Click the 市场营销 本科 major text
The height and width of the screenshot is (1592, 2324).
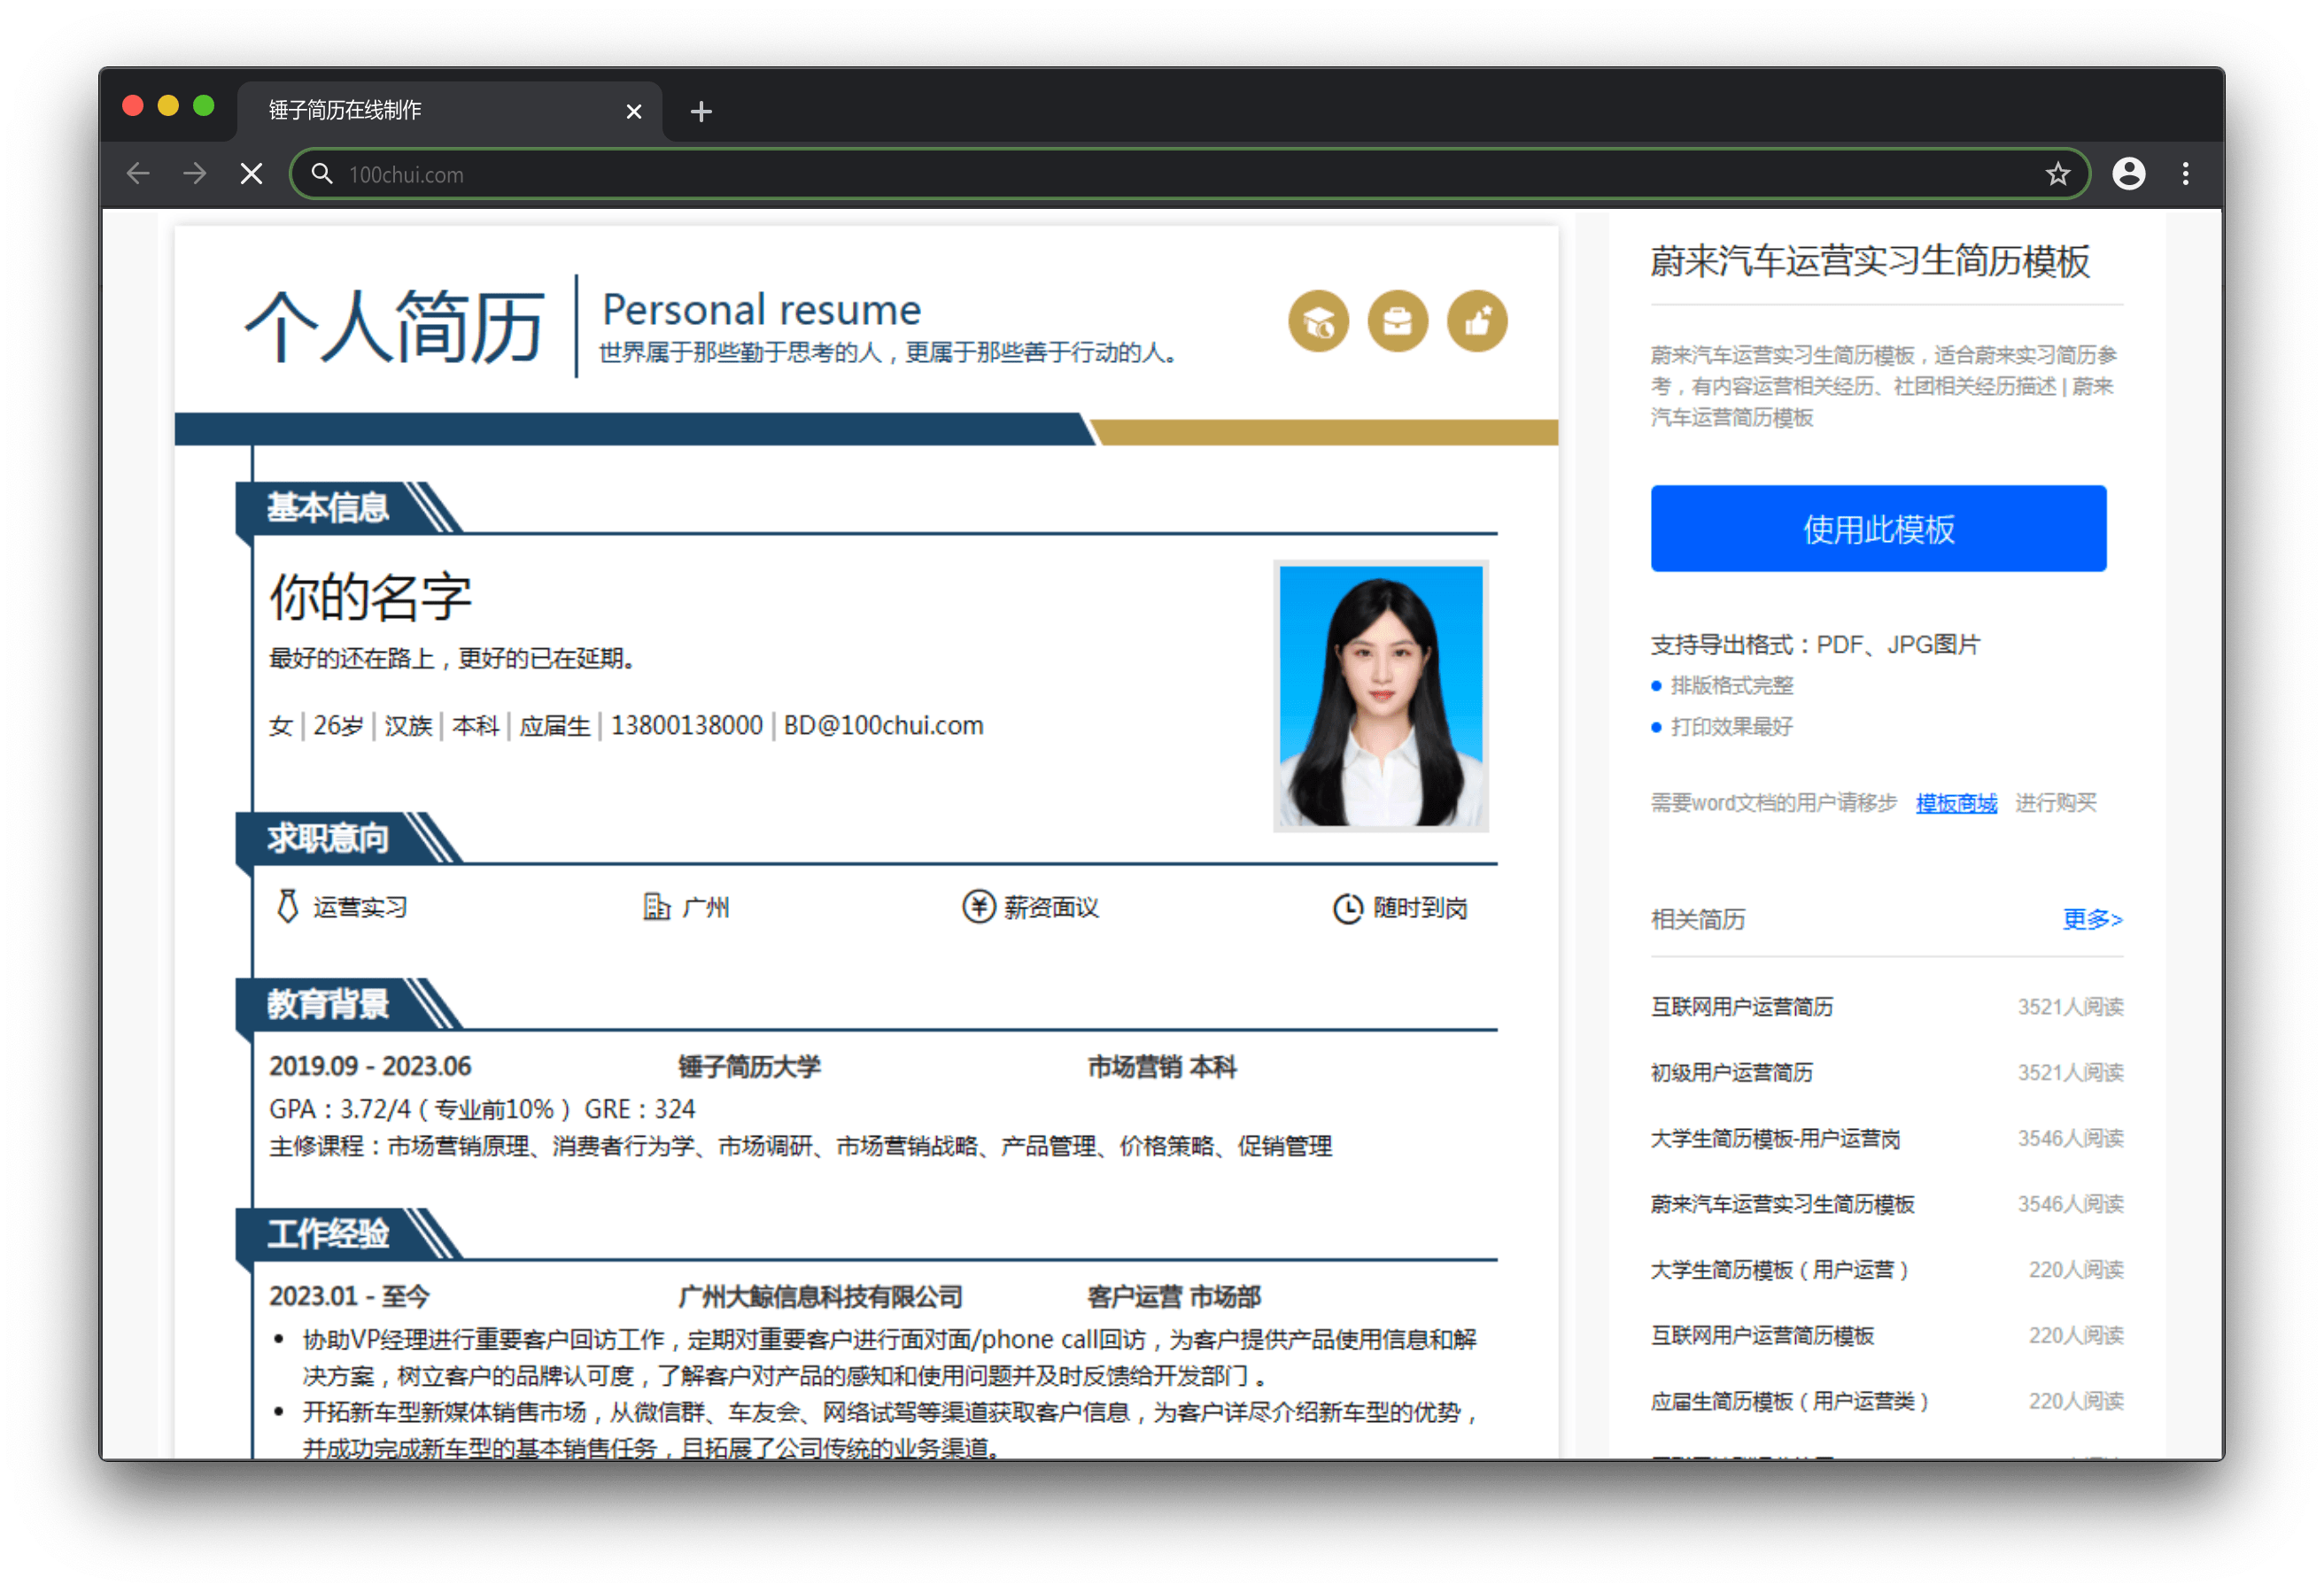(x=1162, y=1067)
